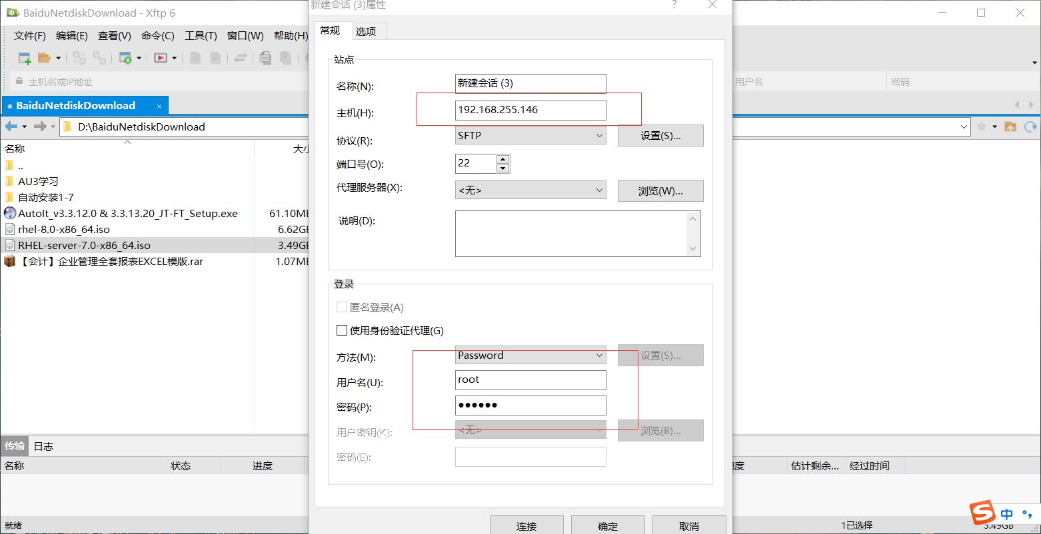Click the 取消 button
The image size is (1041, 534).
tap(689, 525)
